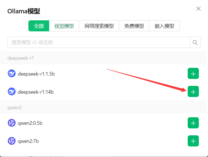Select the deepseek-r1:1.5b model name
This screenshot has width=208, height=157.
click(36, 74)
